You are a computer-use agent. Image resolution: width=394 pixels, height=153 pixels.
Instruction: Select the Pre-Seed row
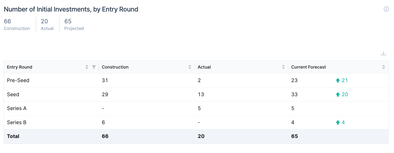click(196, 80)
